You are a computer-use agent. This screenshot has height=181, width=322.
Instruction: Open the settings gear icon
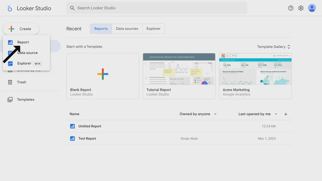click(301, 8)
